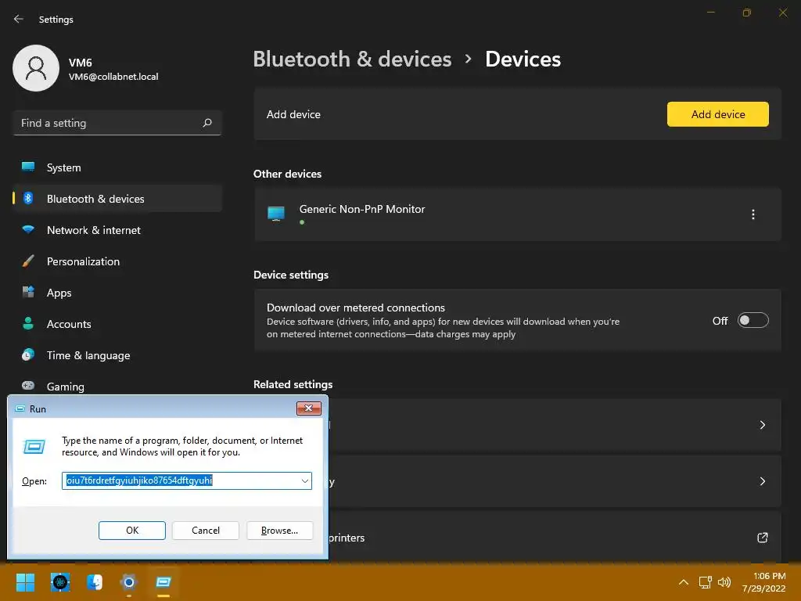Click the Run dialog title icon
The height and width of the screenshot is (601, 801).
point(20,408)
